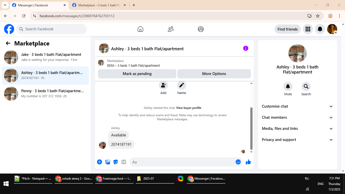Viewport: 345px width, 194px height.
Task: Open Windows Start menu
Action: pyautogui.click(x=6, y=184)
